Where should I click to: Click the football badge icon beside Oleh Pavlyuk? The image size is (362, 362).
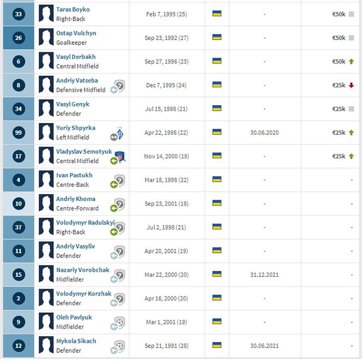tap(120, 322)
